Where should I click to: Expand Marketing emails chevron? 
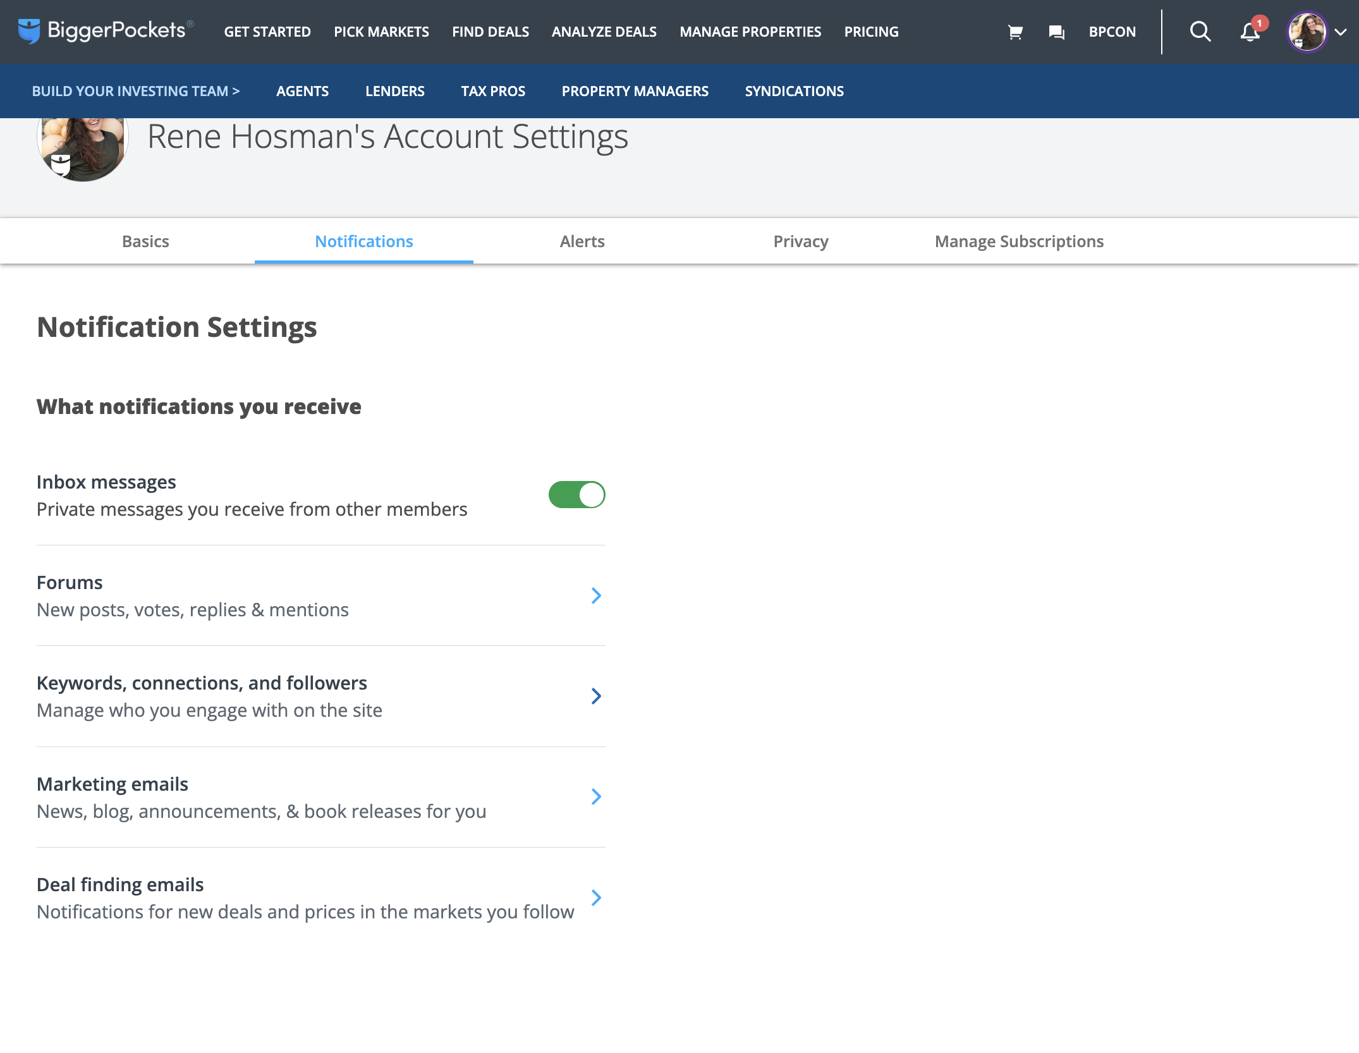coord(596,796)
